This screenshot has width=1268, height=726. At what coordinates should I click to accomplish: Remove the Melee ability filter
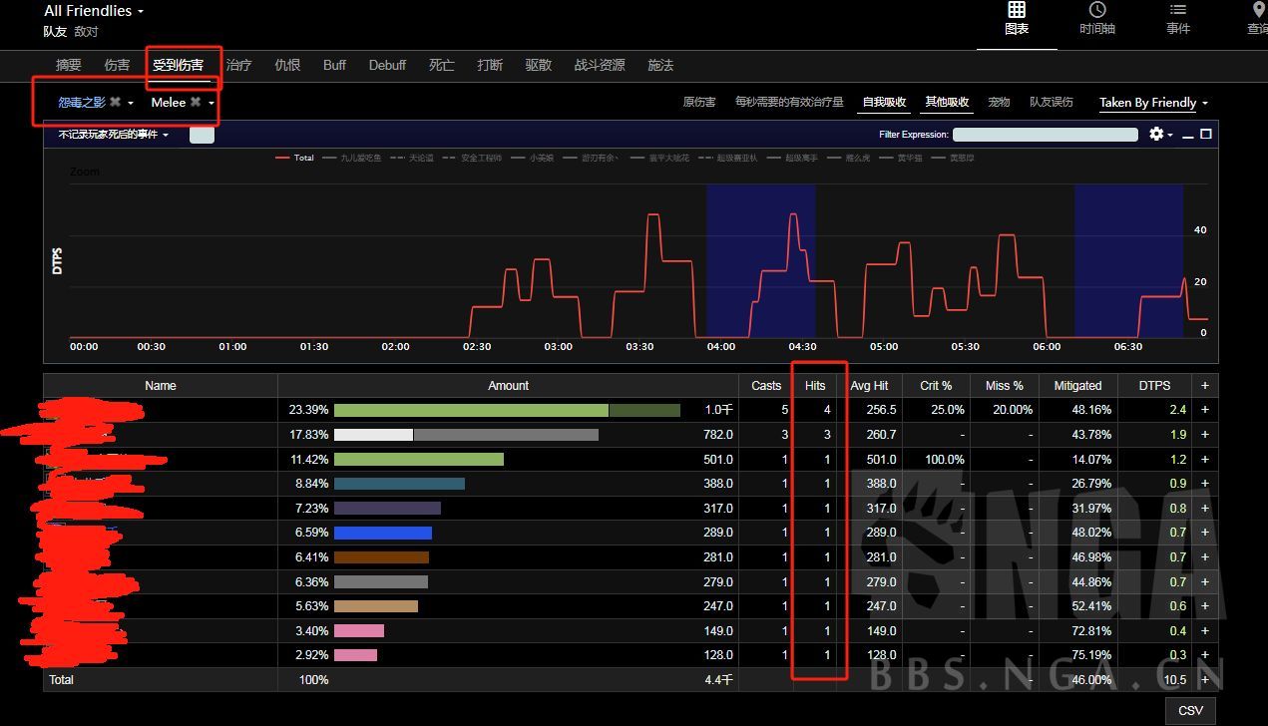coord(196,103)
